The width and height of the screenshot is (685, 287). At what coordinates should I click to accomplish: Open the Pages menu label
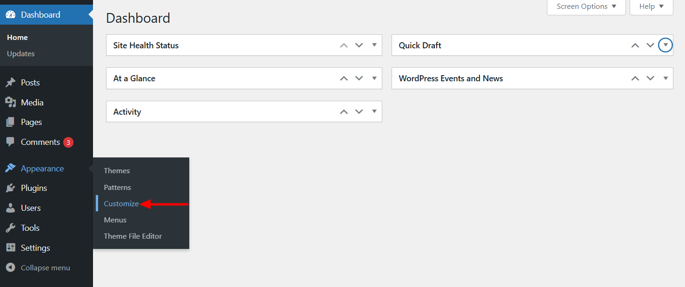click(x=32, y=122)
